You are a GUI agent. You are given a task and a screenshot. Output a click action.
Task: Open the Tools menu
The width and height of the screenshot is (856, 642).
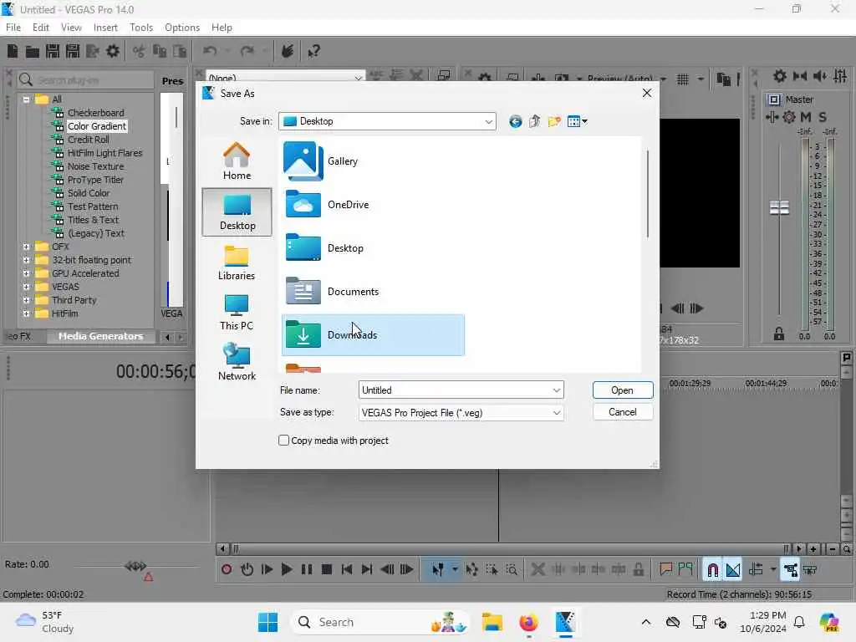(141, 28)
